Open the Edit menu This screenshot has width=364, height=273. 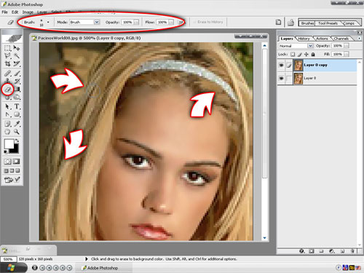point(15,12)
